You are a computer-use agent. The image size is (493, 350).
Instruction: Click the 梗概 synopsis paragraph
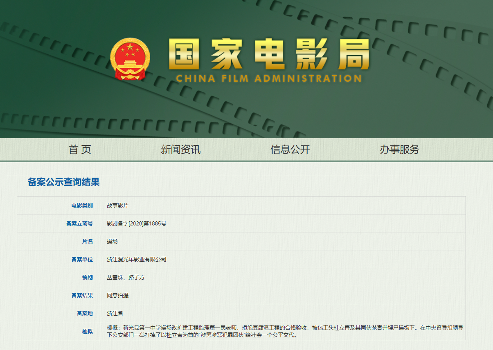pyautogui.click(x=285, y=331)
